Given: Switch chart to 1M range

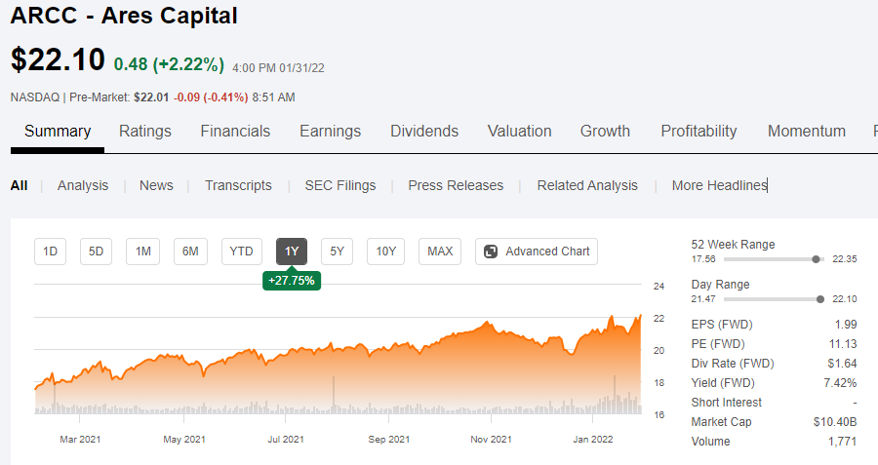Looking at the screenshot, I should pyautogui.click(x=142, y=252).
